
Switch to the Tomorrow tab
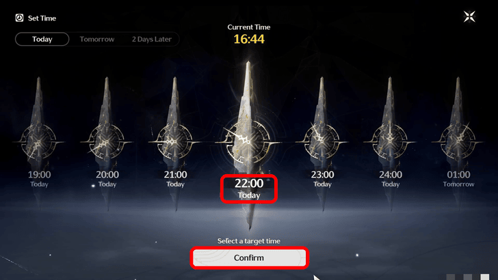click(x=97, y=39)
